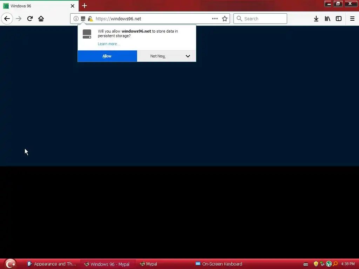Bookmark this page with the star
The height and width of the screenshot is (269, 359).
(x=225, y=19)
